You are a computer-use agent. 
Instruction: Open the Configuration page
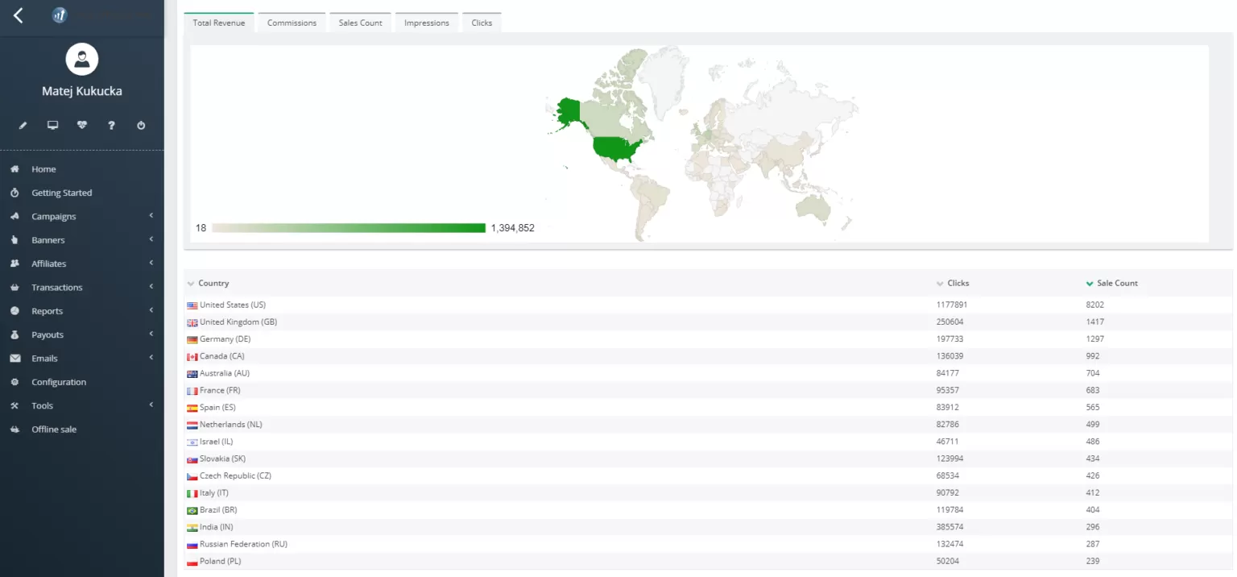(x=59, y=381)
